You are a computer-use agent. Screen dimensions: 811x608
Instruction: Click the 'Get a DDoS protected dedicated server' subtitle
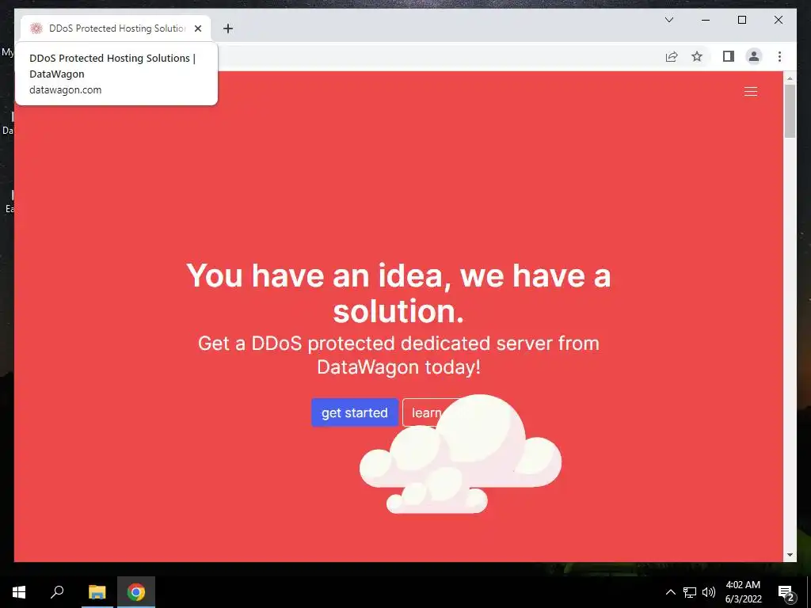(x=398, y=355)
